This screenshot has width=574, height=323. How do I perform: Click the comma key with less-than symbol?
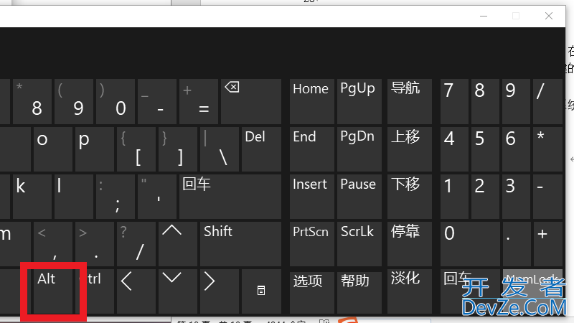[52, 244]
